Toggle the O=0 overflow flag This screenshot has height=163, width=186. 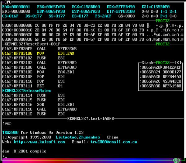(145, 11)
